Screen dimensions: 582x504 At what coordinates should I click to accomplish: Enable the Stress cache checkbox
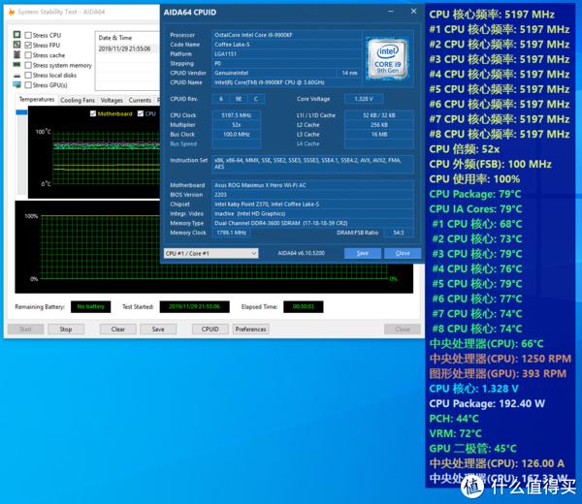coord(28,55)
